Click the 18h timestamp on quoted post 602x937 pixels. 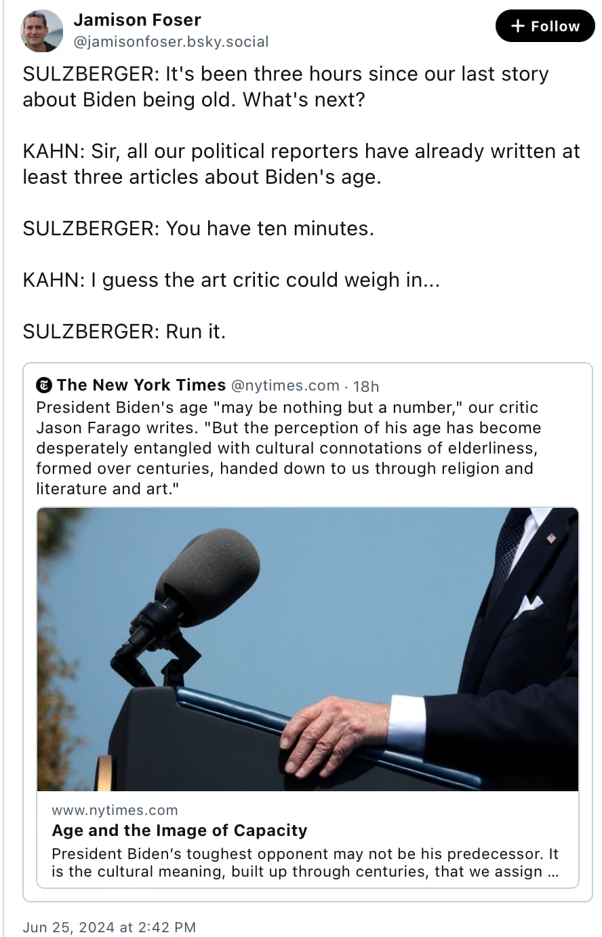pyautogui.click(x=366, y=386)
